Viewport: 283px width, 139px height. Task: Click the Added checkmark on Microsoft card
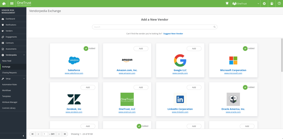[245, 49]
